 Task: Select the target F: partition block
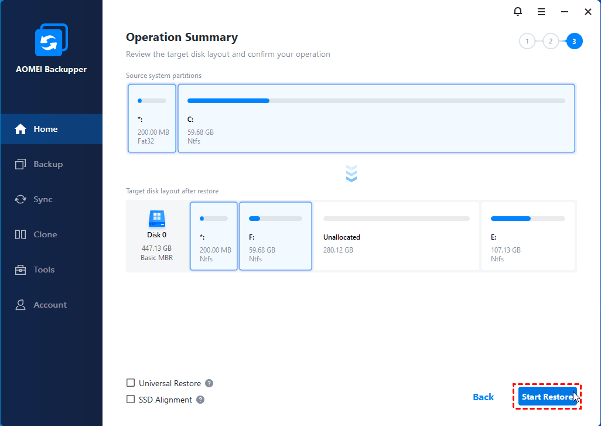coord(275,236)
